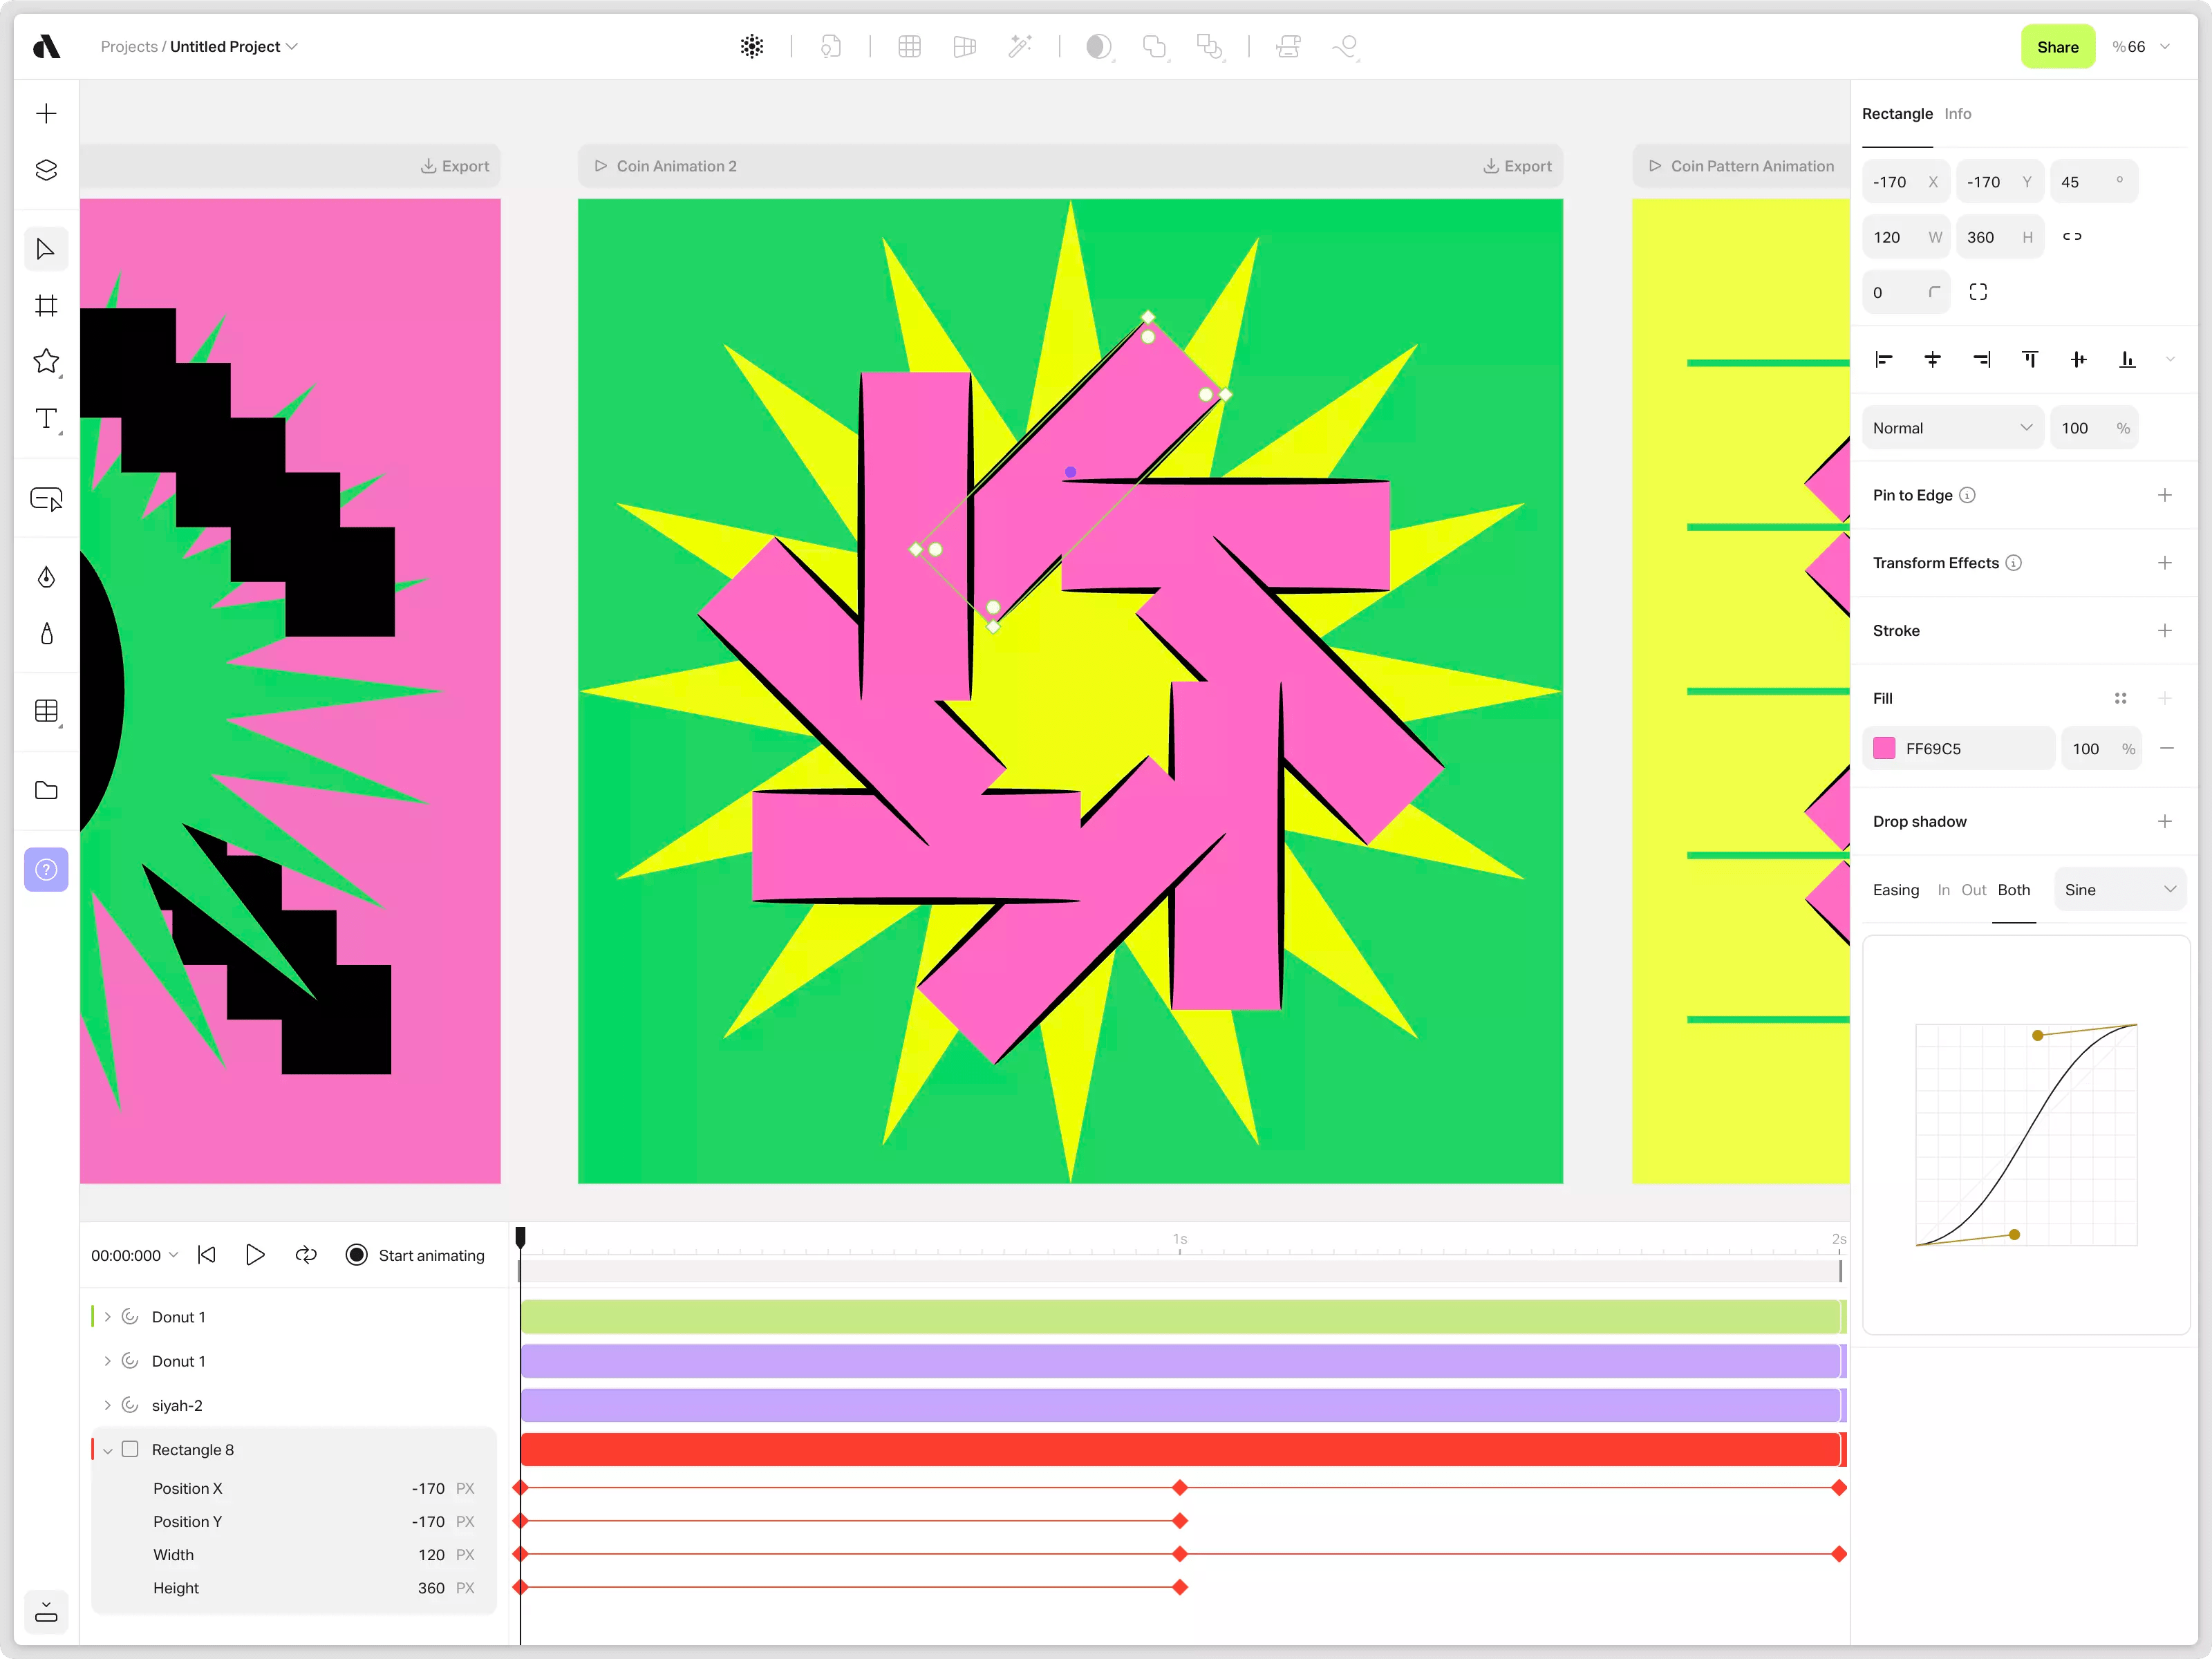
Task: Select the Out easing option
Action: [1973, 889]
